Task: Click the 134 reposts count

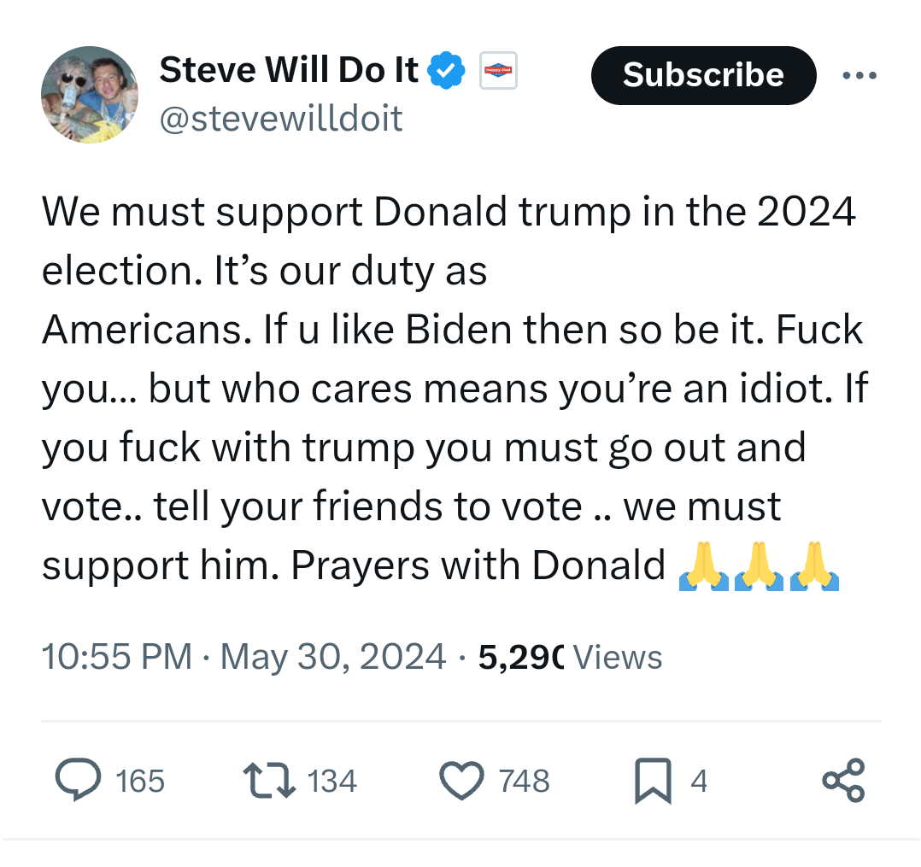Action: 331,781
